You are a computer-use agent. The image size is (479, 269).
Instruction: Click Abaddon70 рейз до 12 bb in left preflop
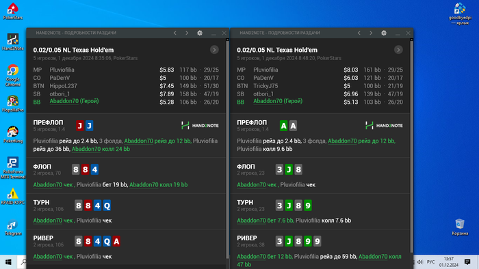[x=157, y=141]
